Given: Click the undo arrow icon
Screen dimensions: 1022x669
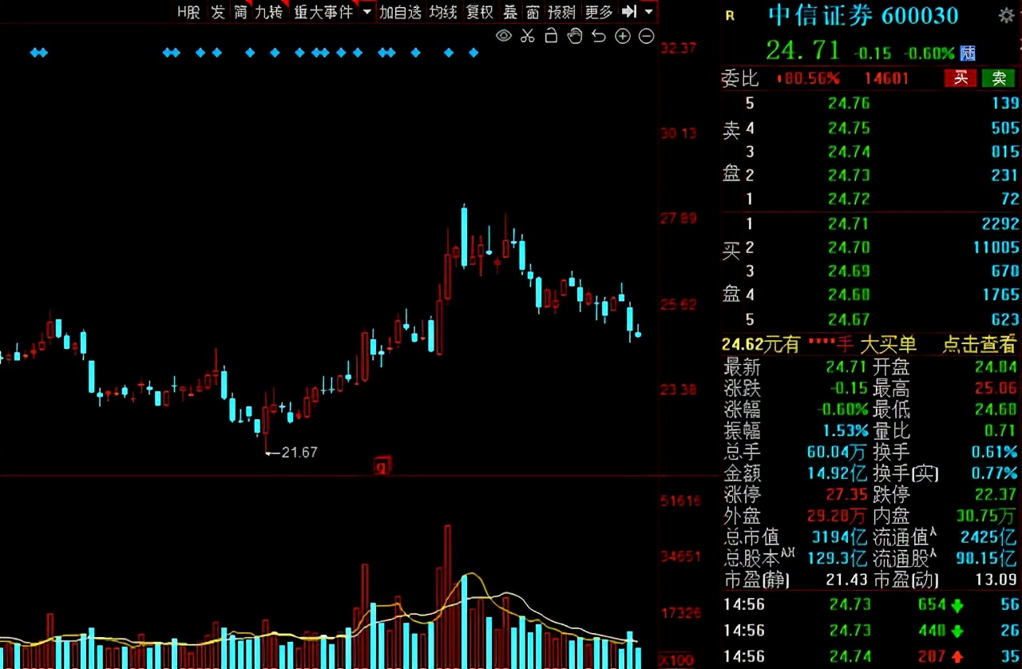Looking at the screenshot, I should coord(598,36).
